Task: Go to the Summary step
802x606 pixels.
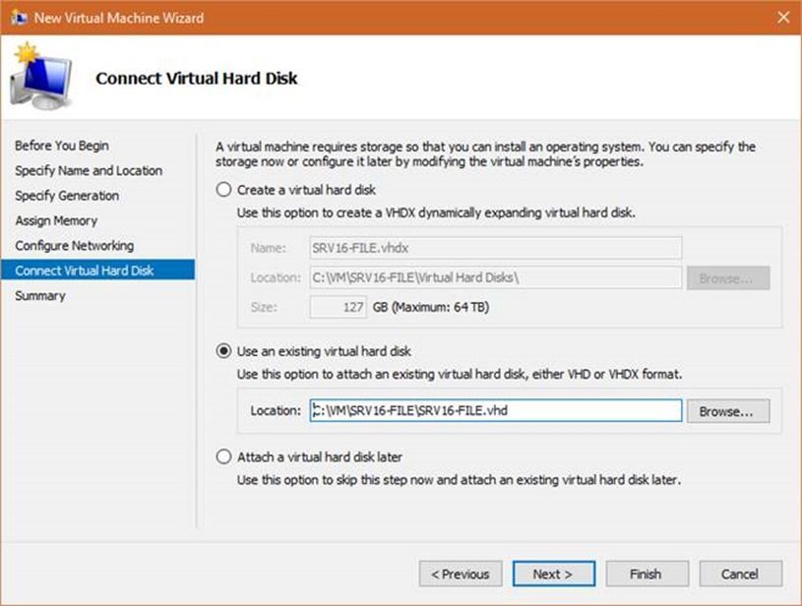Action: [40, 296]
